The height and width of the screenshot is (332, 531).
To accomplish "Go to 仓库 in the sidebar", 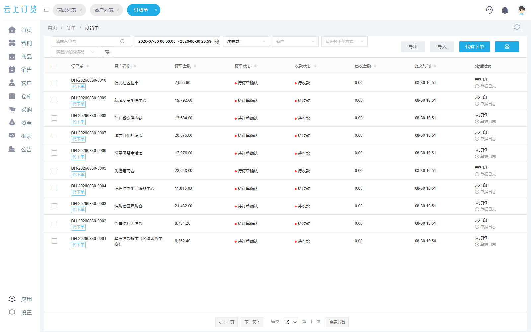I will point(20,96).
